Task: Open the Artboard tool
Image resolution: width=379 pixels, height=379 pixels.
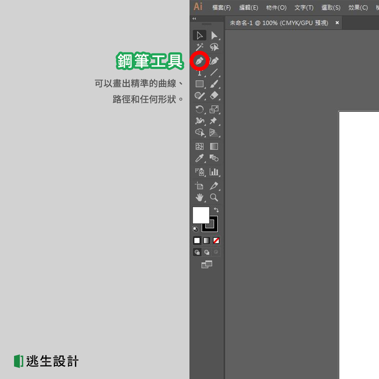Action: (200, 186)
